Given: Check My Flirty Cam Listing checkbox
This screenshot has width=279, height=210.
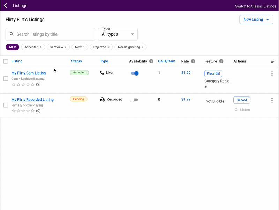Looking at the screenshot, I should [x=6, y=78].
